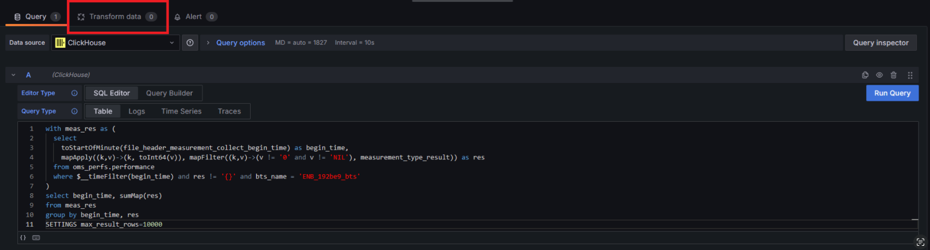Select the Logs query type

click(x=137, y=111)
